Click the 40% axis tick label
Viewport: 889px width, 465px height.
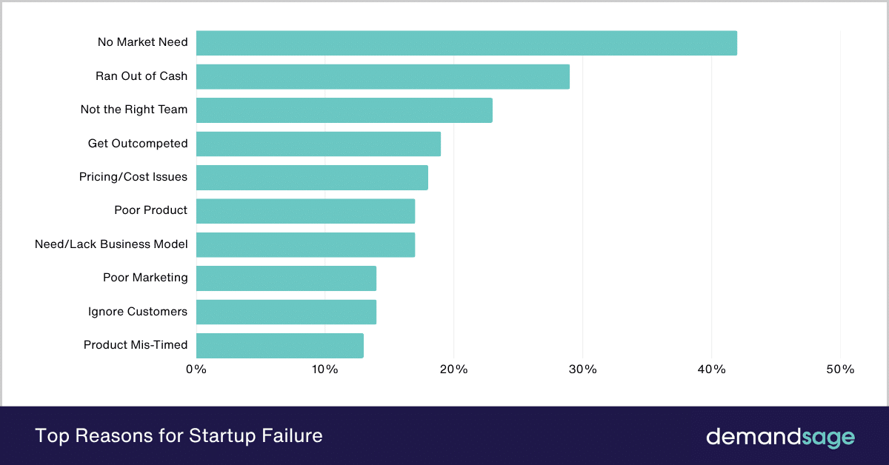coord(711,369)
